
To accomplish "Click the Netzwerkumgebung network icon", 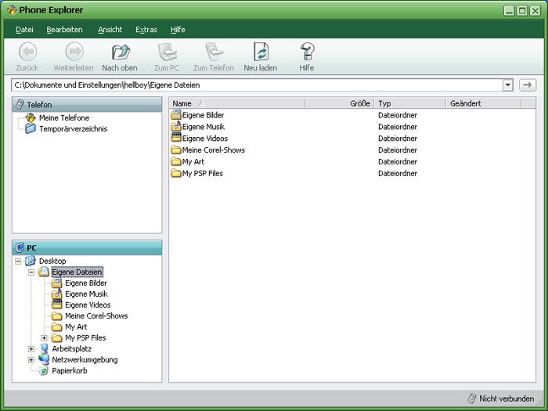I will click(x=44, y=359).
